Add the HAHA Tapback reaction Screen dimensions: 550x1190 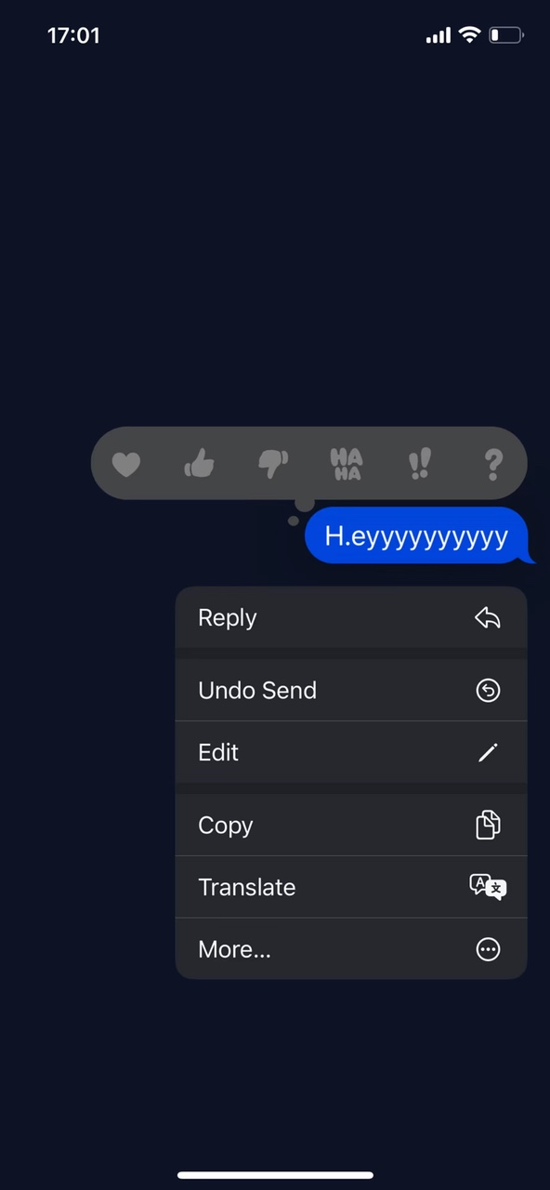(x=347, y=463)
